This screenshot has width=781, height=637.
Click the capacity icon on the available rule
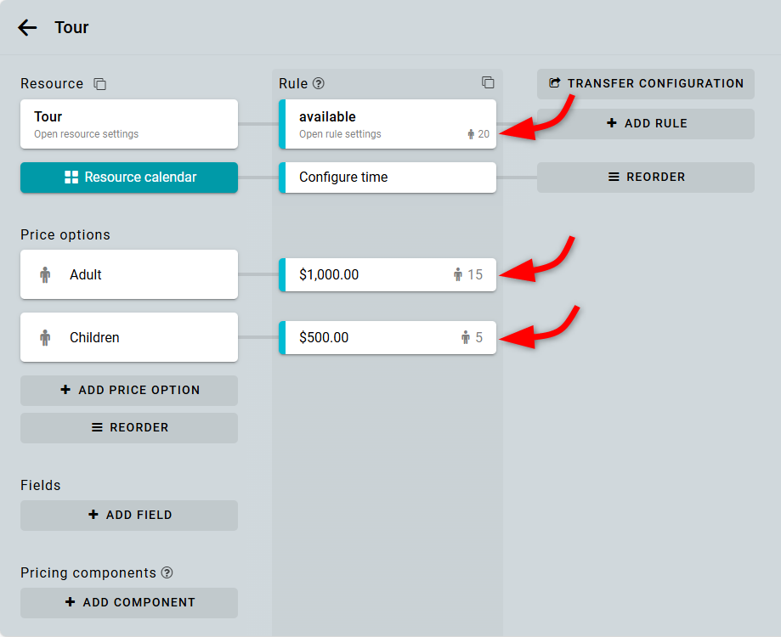point(472,134)
